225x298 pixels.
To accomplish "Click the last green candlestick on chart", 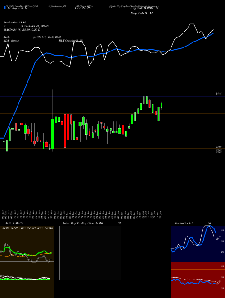I will (162, 105).
